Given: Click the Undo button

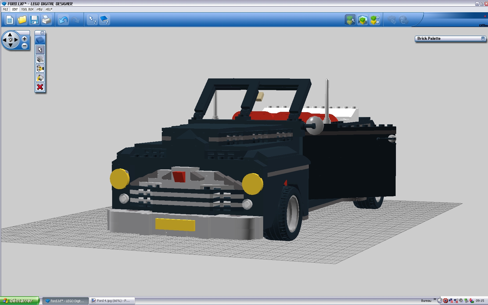Looking at the screenshot, I should tap(63, 20).
